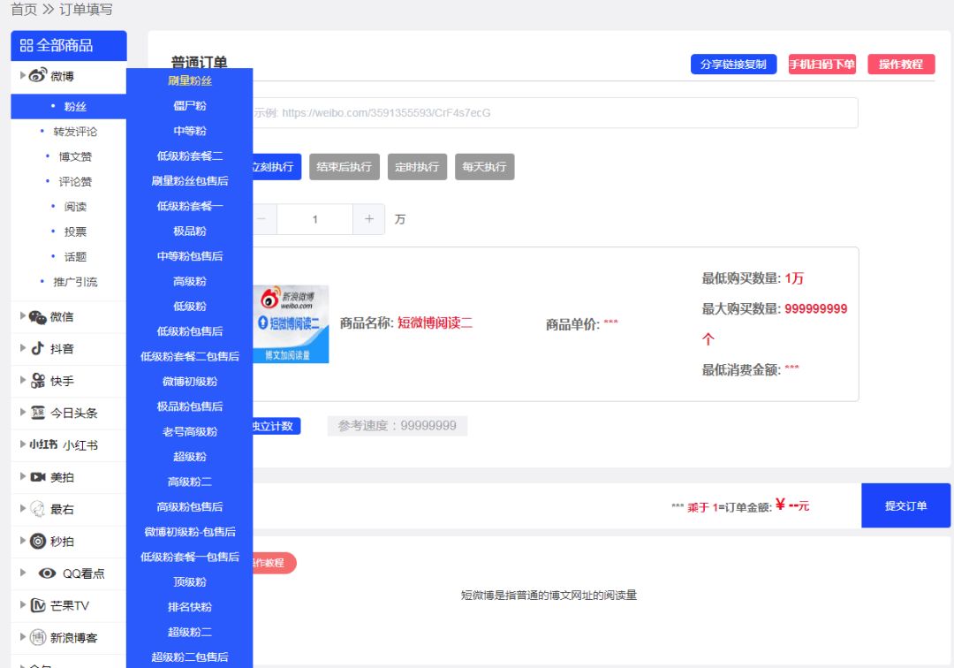Click the 短微博阅读二 product thumbnail
The height and width of the screenshot is (668, 954).
[291, 323]
